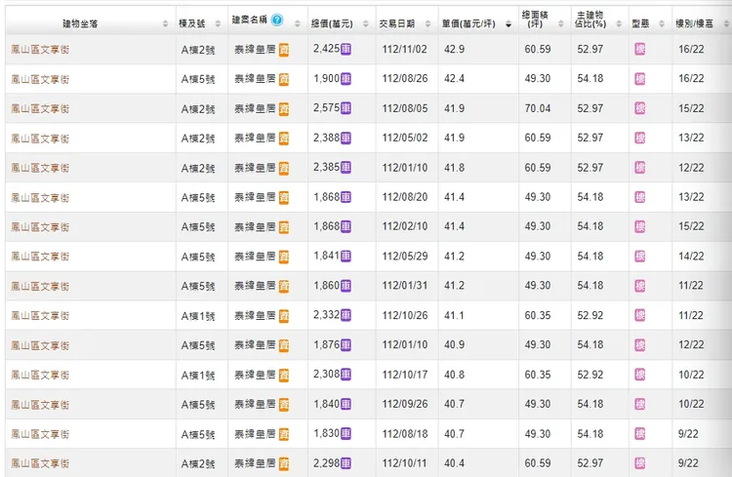Click the purple 車 icon beside price 2,332
Image resolution: width=732 pixels, height=477 pixels.
[346, 315]
